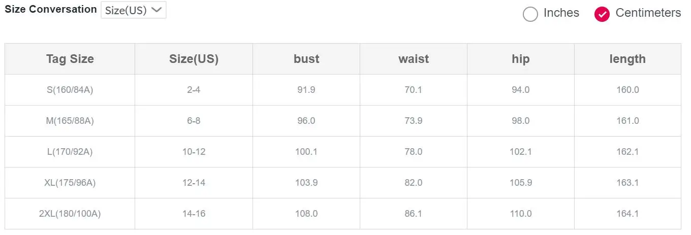Click the hip column header
This screenshot has height=235, width=691.
pos(521,59)
